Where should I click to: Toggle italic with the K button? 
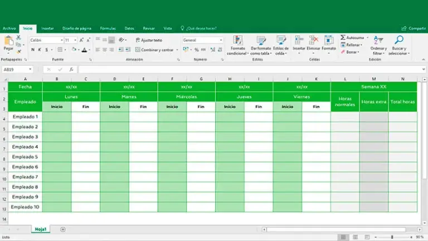(x=40, y=50)
